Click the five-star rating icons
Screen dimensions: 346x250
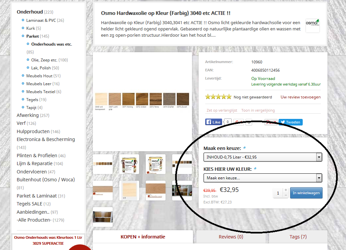(x=218, y=97)
